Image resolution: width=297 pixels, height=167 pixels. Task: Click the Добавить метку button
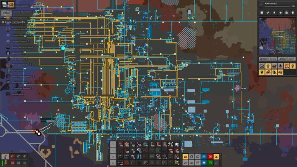click(x=268, y=59)
